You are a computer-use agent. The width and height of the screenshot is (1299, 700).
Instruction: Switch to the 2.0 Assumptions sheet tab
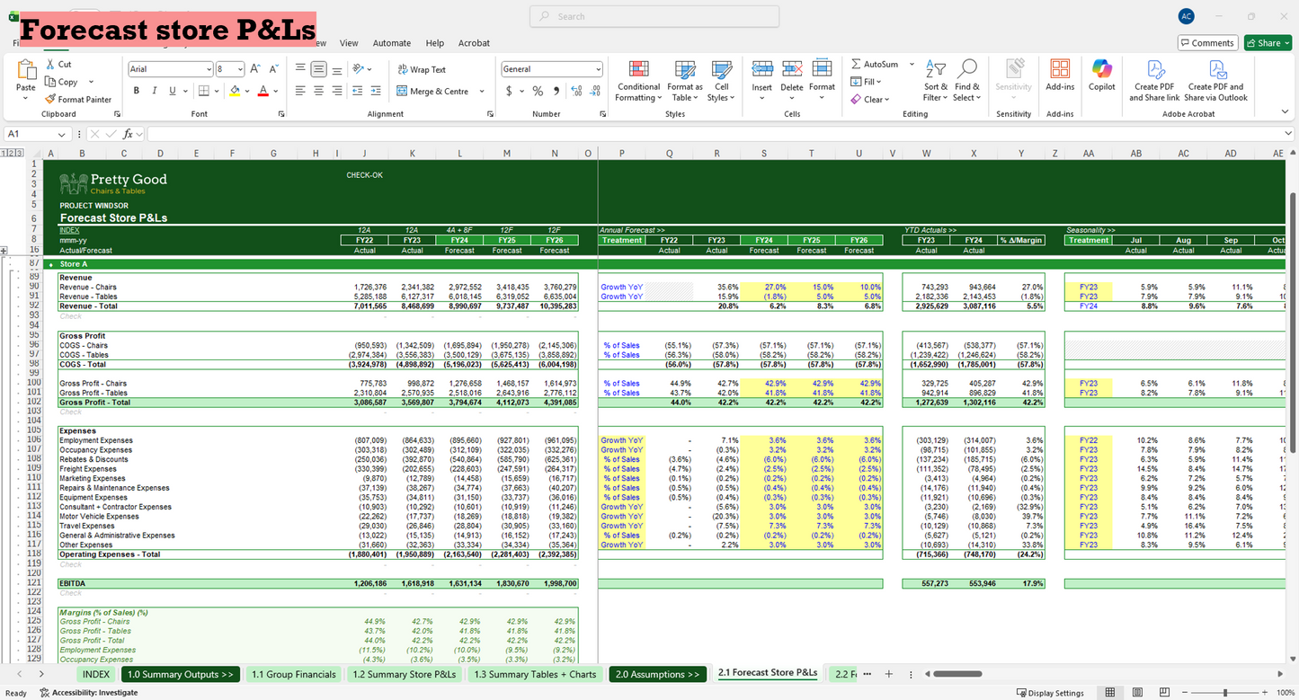(x=657, y=673)
